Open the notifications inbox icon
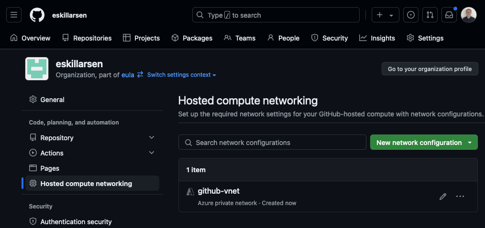 point(449,15)
